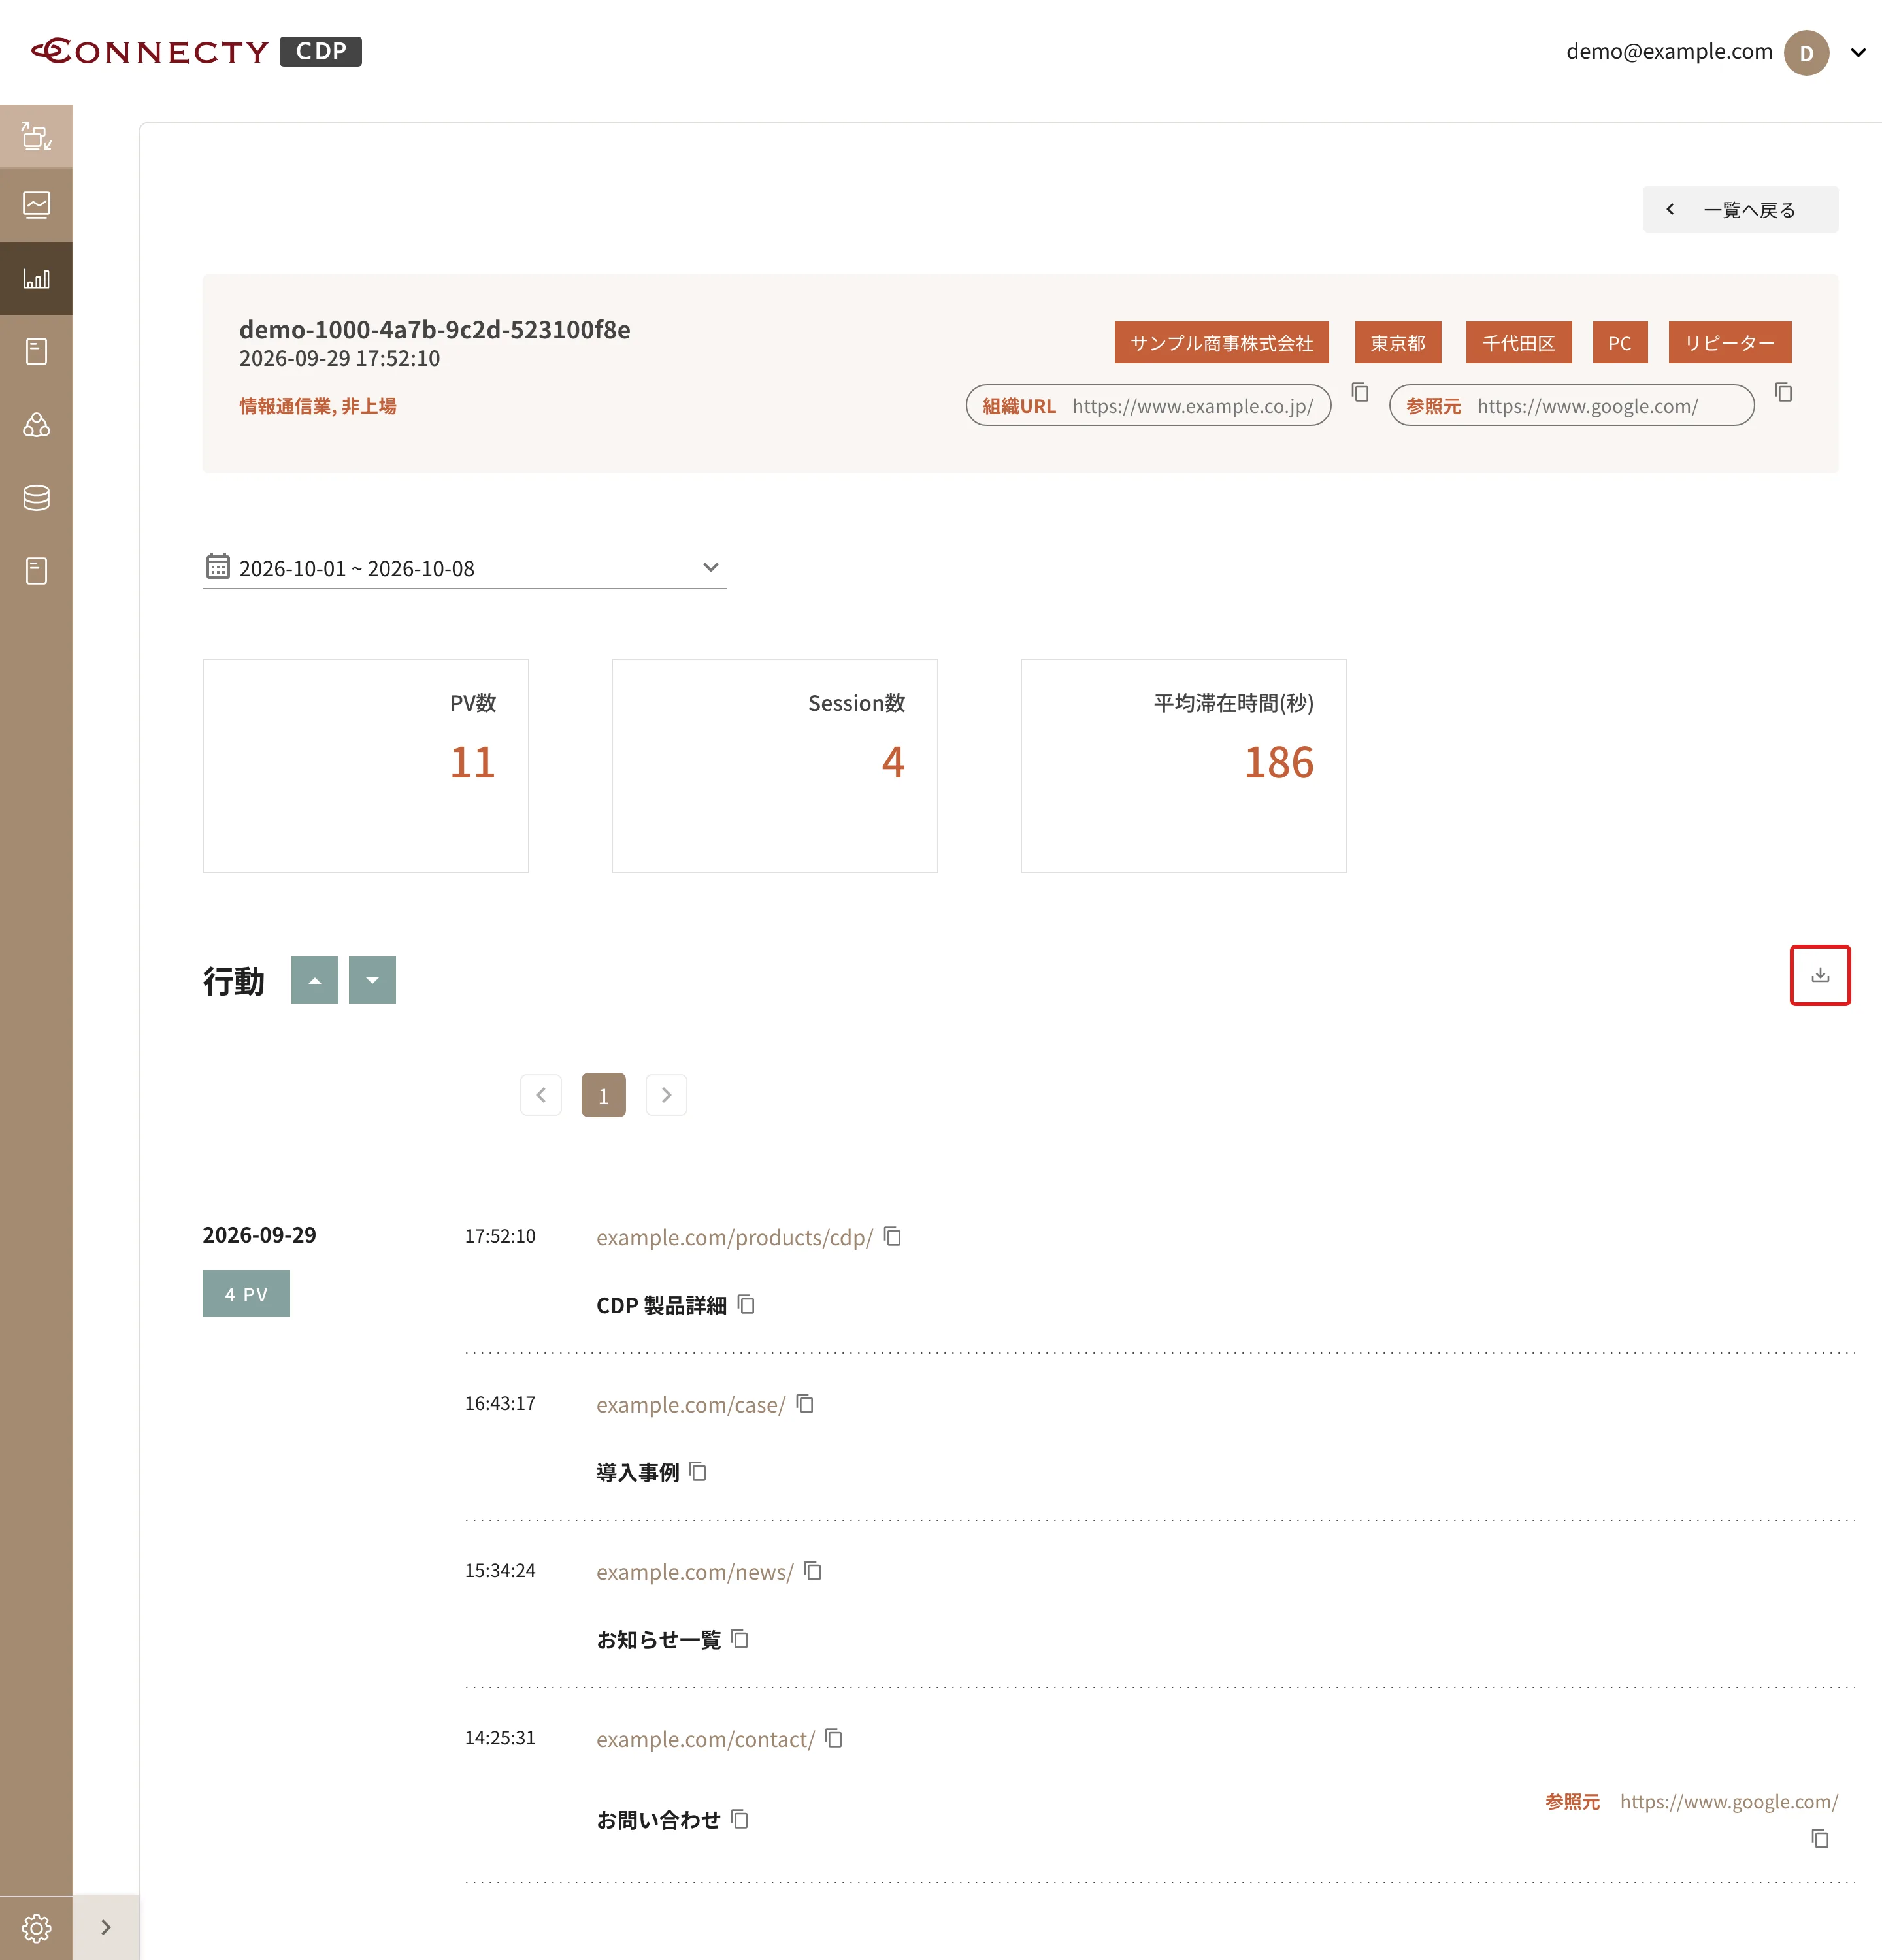Copy the referrer URL in header card
This screenshot has height=1960, width=1882.
[x=1783, y=392]
